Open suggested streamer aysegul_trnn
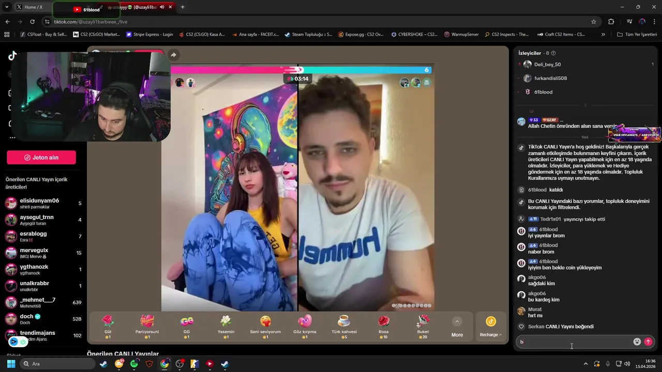 click(43, 220)
